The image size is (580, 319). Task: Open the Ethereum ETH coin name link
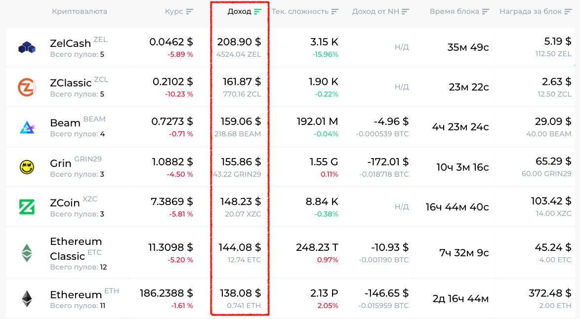(x=76, y=295)
